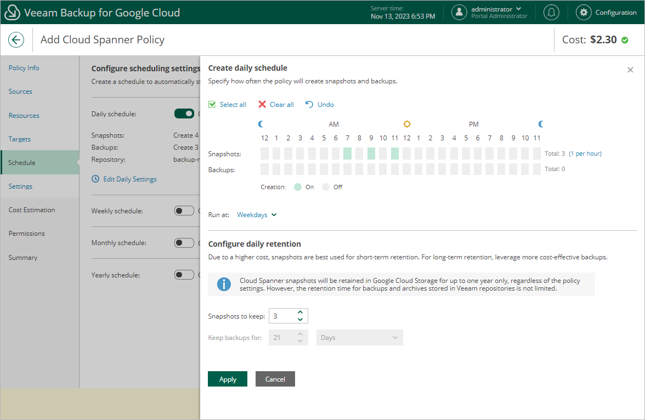Select Creation Off option

(x=326, y=187)
